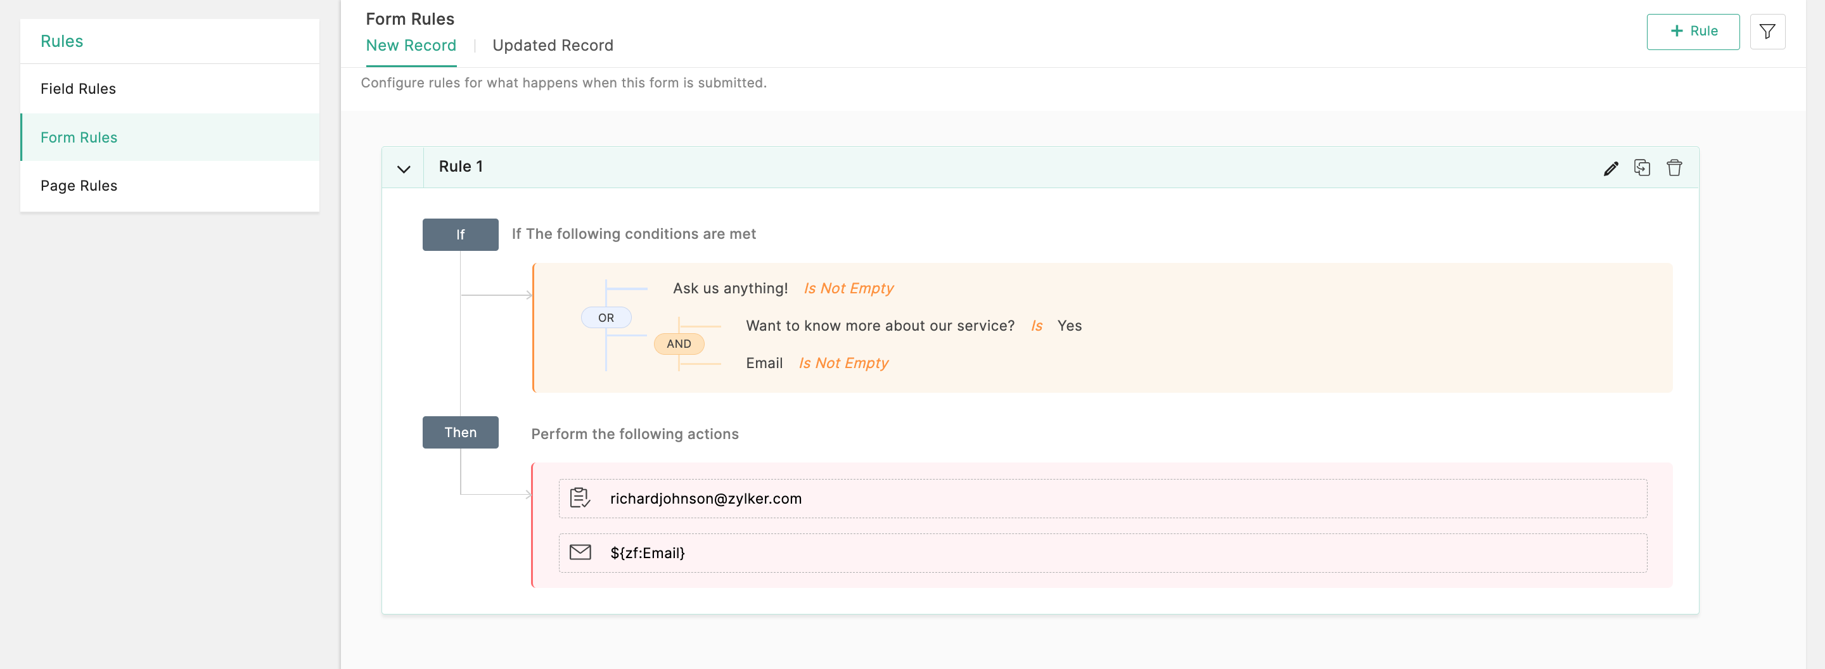The width and height of the screenshot is (1825, 669).
Task: Open Page Rules in the sidebar
Action: 79,186
